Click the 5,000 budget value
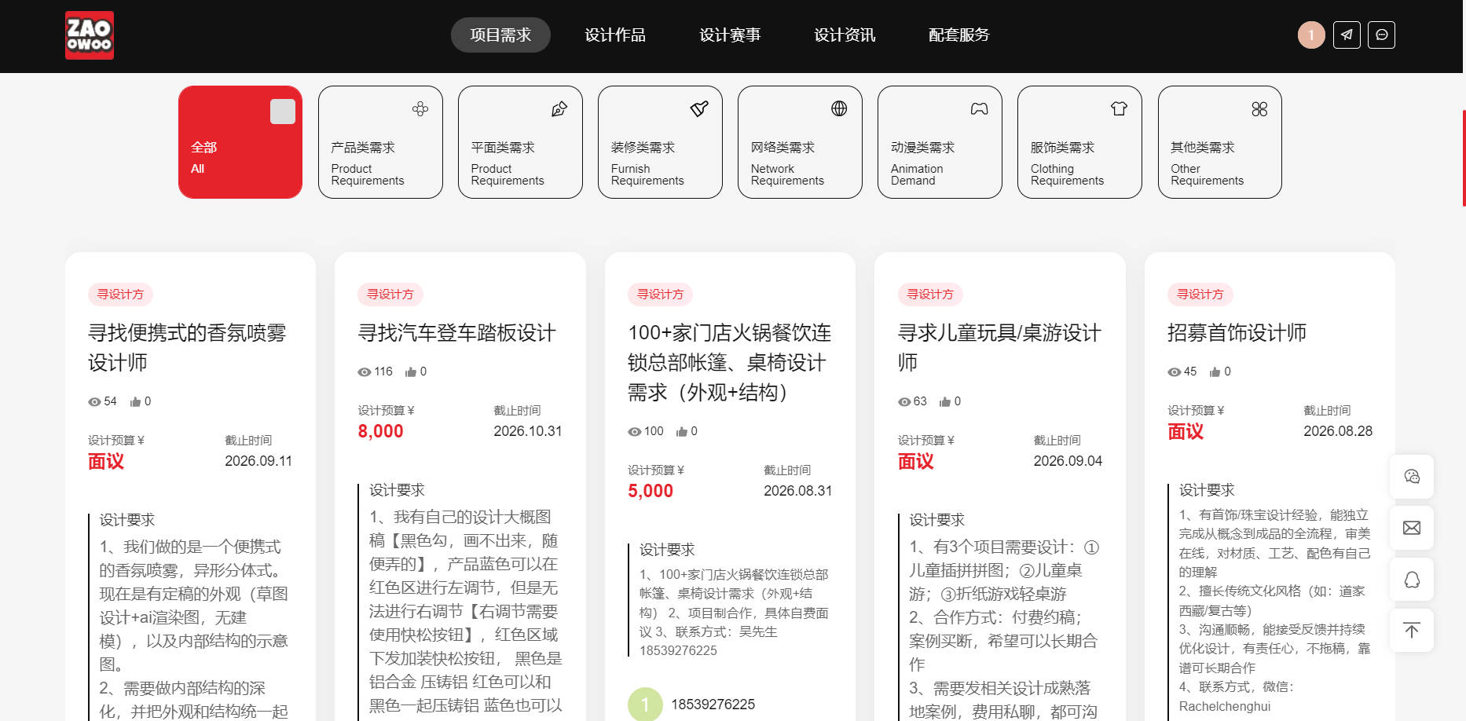The image size is (1466, 721). coord(651,491)
